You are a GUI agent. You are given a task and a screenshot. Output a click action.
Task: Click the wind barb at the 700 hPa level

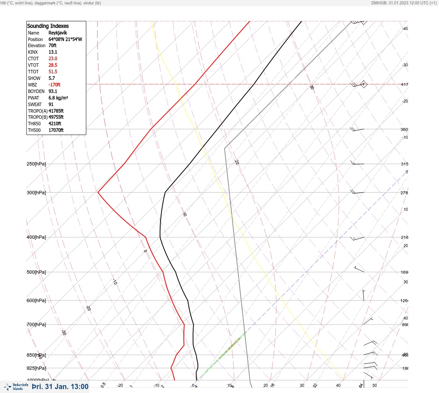(x=368, y=321)
